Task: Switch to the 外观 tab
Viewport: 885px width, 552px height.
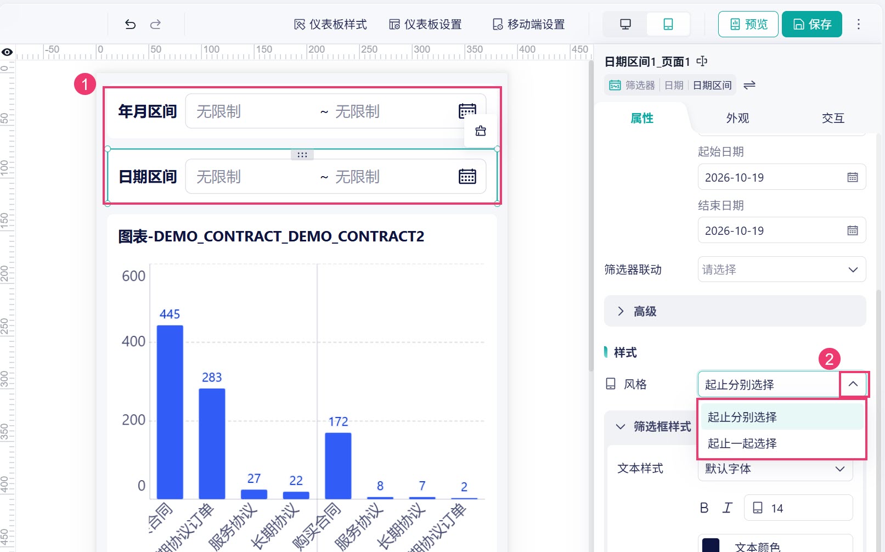Action: (737, 118)
